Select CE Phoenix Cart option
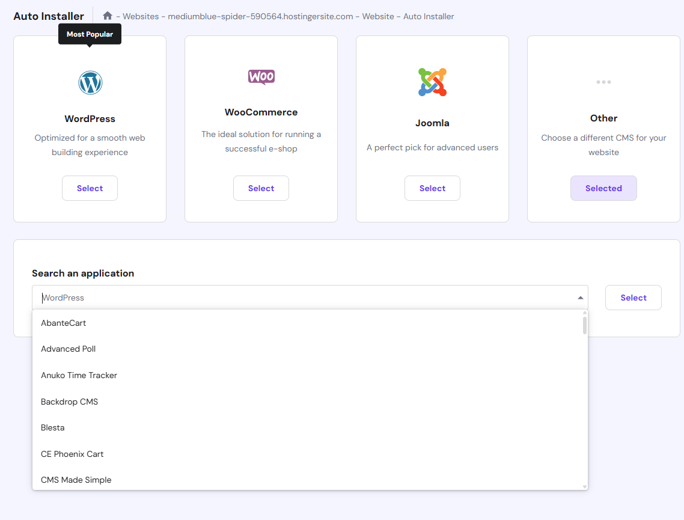Viewport: 684px width, 520px height. click(310, 454)
